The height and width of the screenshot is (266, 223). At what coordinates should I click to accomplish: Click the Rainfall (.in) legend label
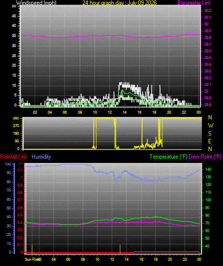click(13, 157)
